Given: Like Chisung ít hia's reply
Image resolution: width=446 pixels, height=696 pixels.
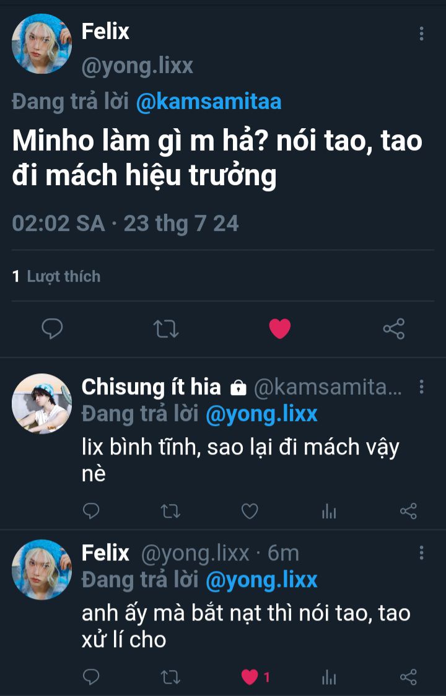Looking at the screenshot, I should click(x=249, y=511).
